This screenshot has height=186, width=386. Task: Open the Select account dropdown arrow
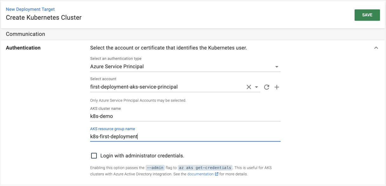tap(256, 87)
